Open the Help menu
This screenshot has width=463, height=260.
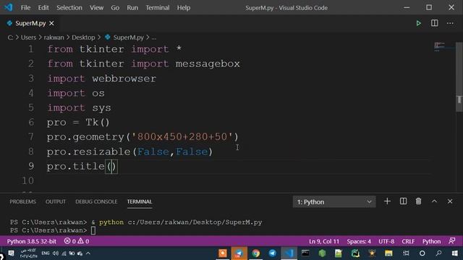click(x=184, y=8)
